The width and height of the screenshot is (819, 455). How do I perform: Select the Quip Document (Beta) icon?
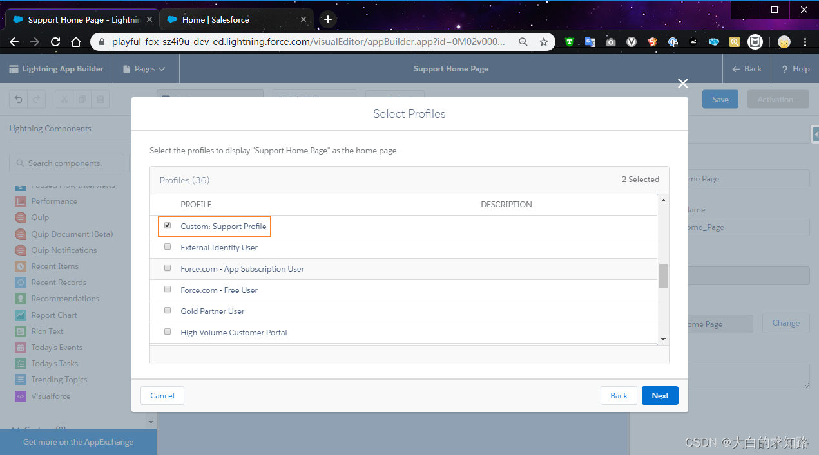coord(21,234)
